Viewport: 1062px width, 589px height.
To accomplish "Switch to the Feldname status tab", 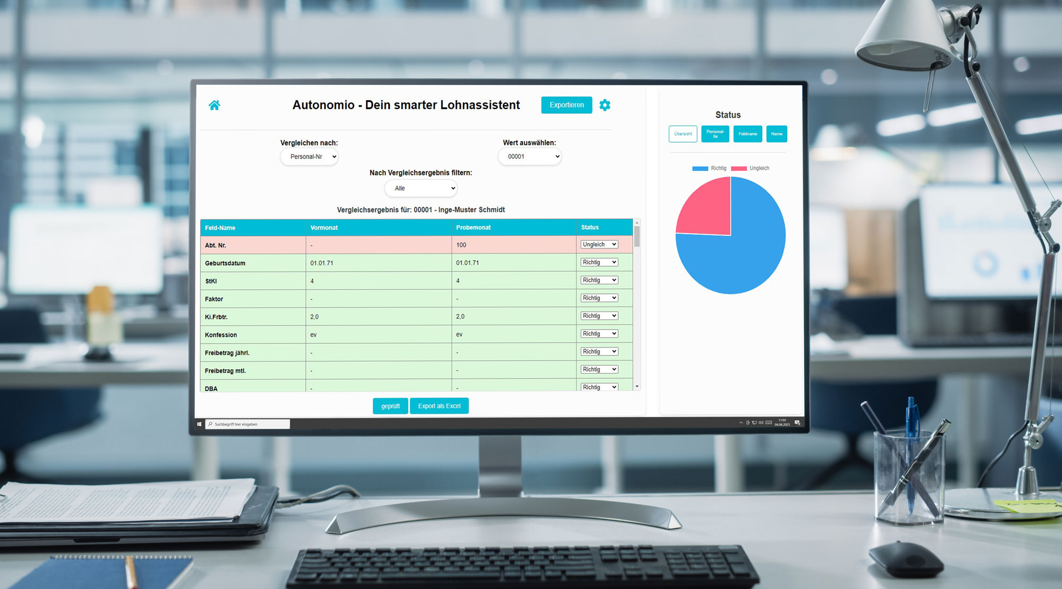I will (x=748, y=134).
